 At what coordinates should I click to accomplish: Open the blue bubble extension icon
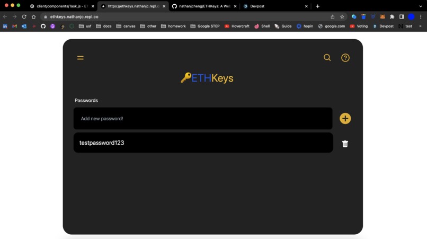click(x=354, y=16)
